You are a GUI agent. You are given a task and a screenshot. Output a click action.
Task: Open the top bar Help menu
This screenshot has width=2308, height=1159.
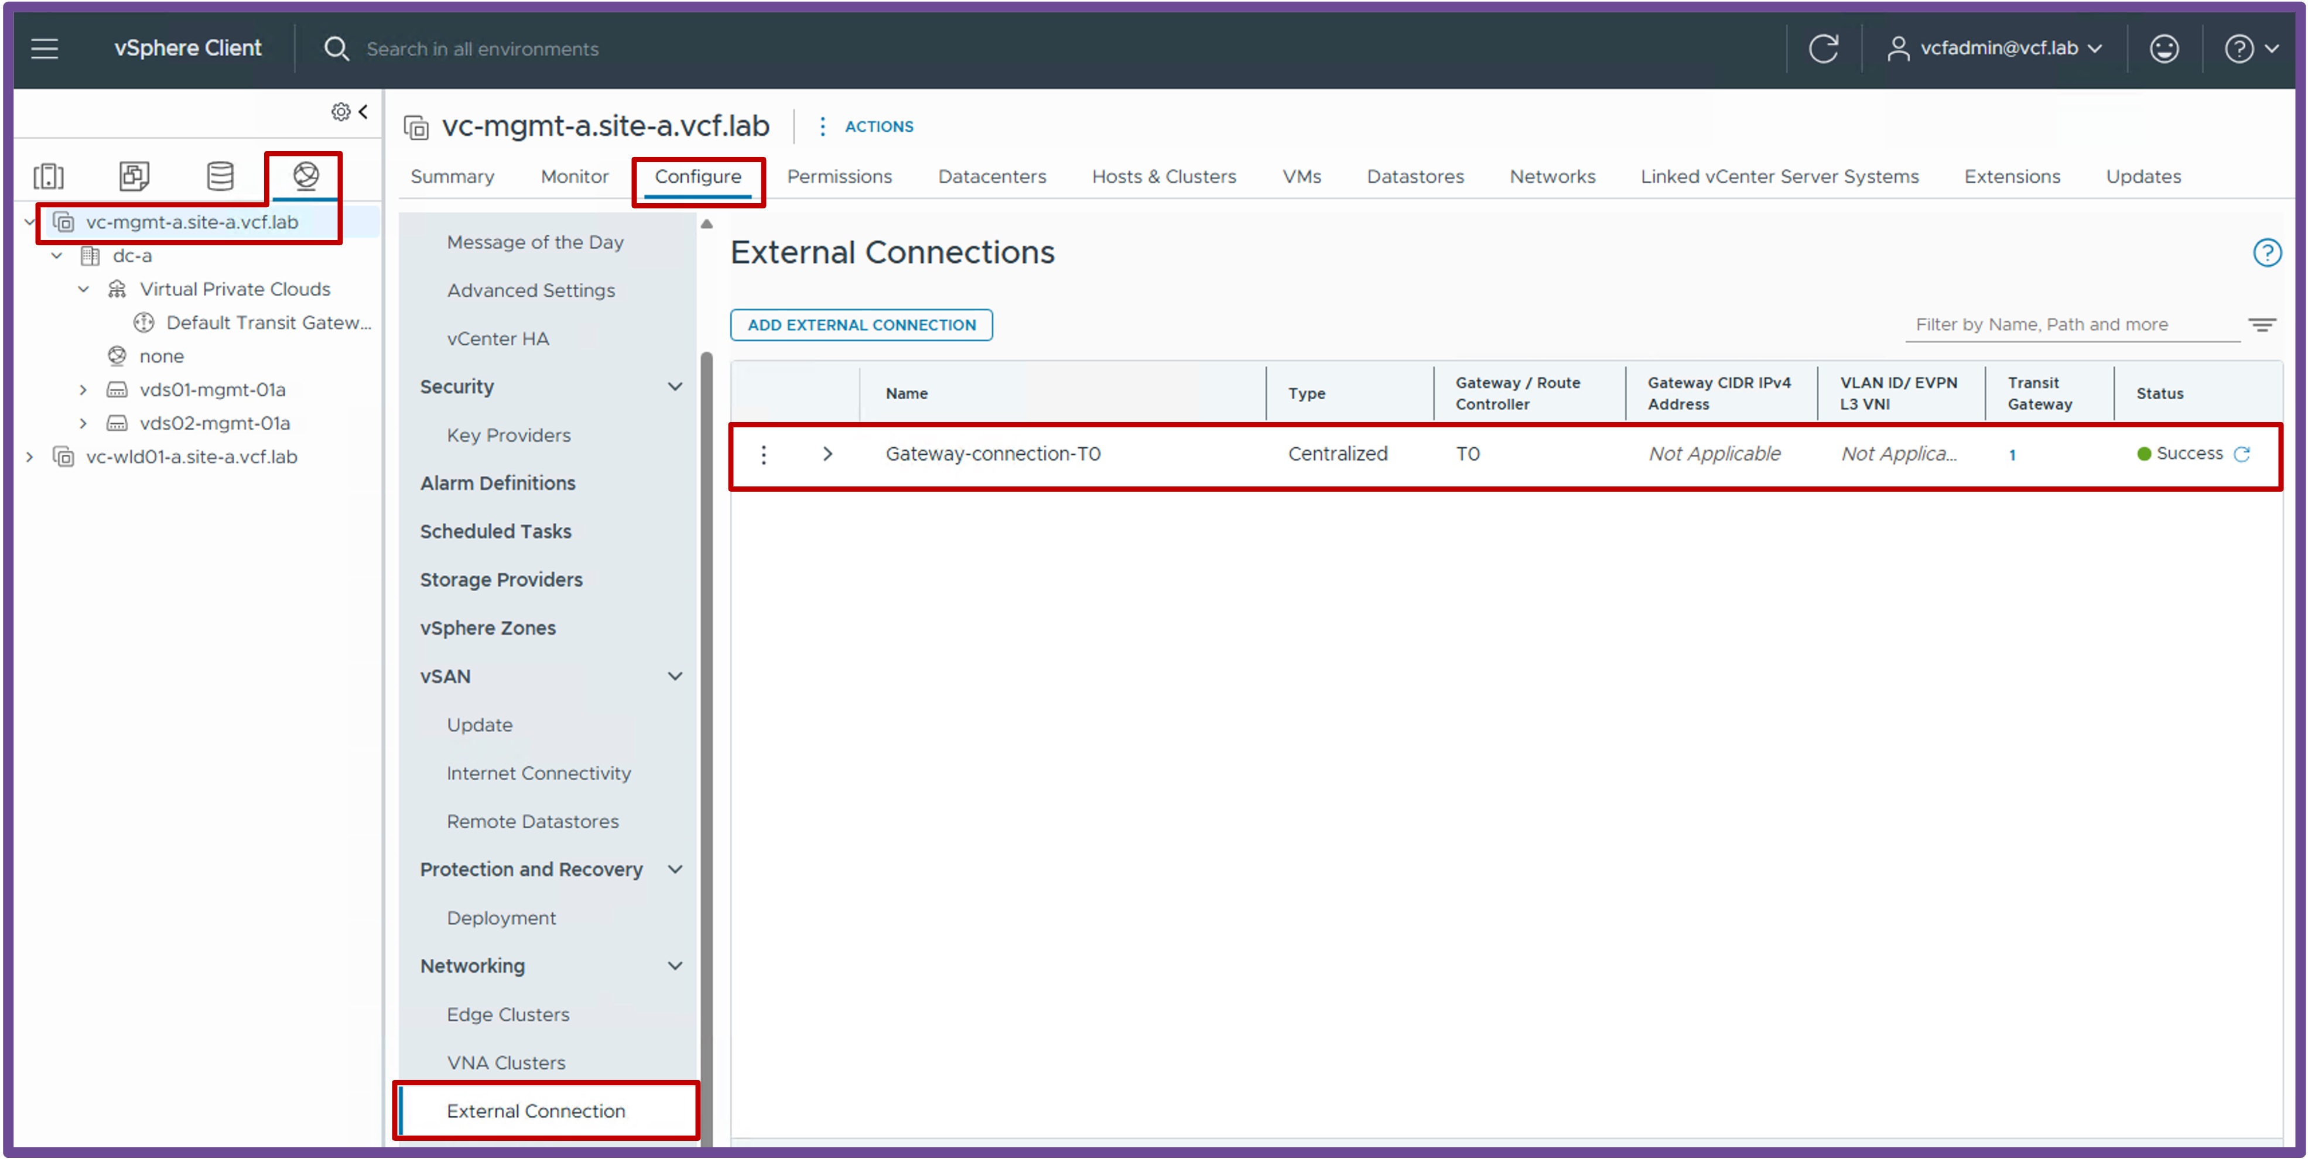click(2251, 49)
